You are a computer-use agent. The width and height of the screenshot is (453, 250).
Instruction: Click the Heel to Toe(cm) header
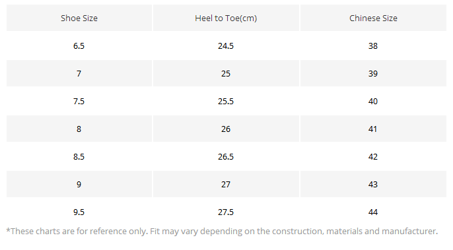click(226, 18)
